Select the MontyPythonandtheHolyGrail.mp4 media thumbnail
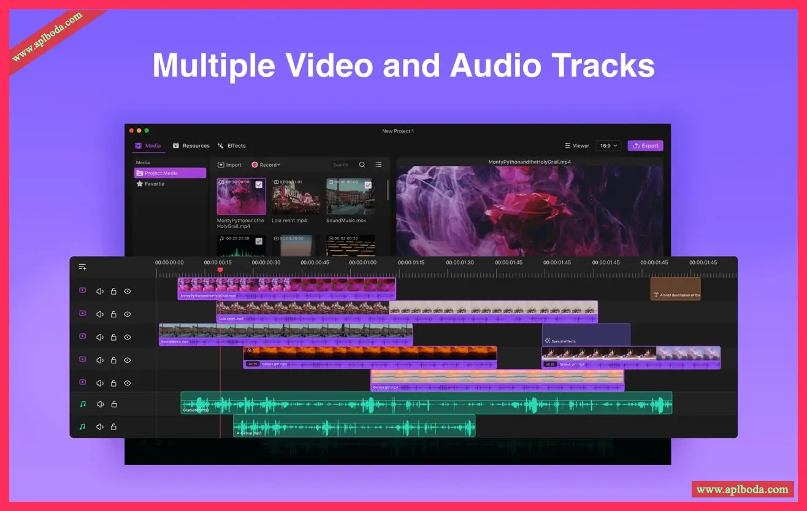Image resolution: width=807 pixels, height=511 pixels. click(x=242, y=197)
